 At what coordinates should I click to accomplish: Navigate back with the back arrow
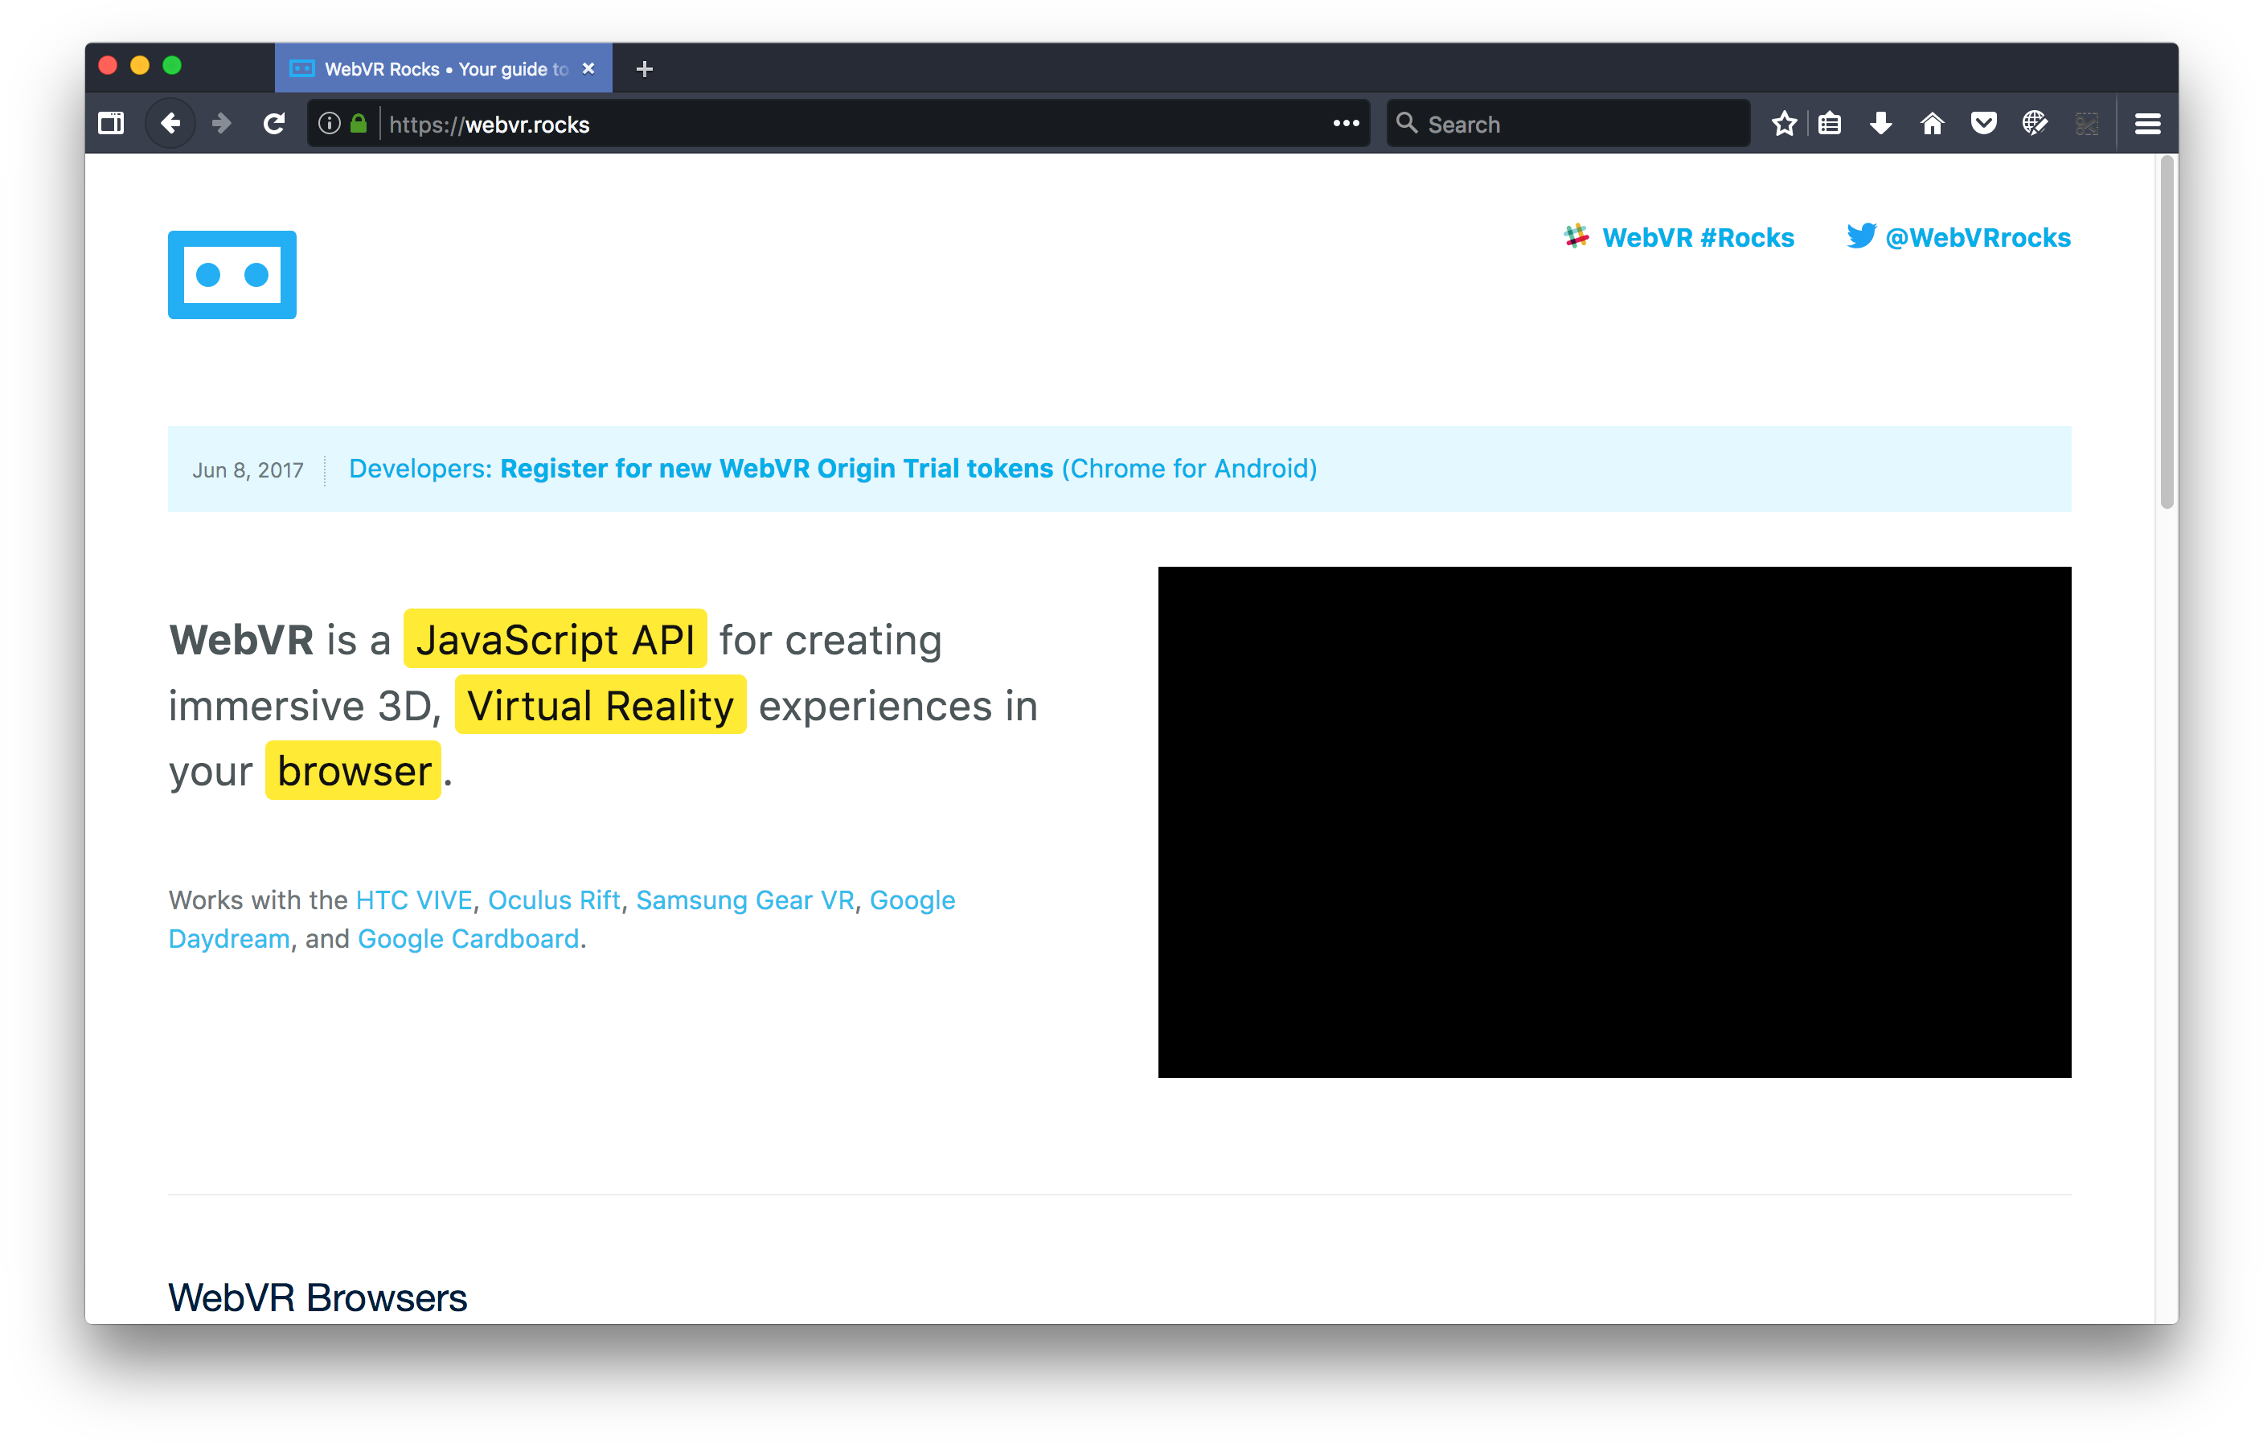coord(170,123)
